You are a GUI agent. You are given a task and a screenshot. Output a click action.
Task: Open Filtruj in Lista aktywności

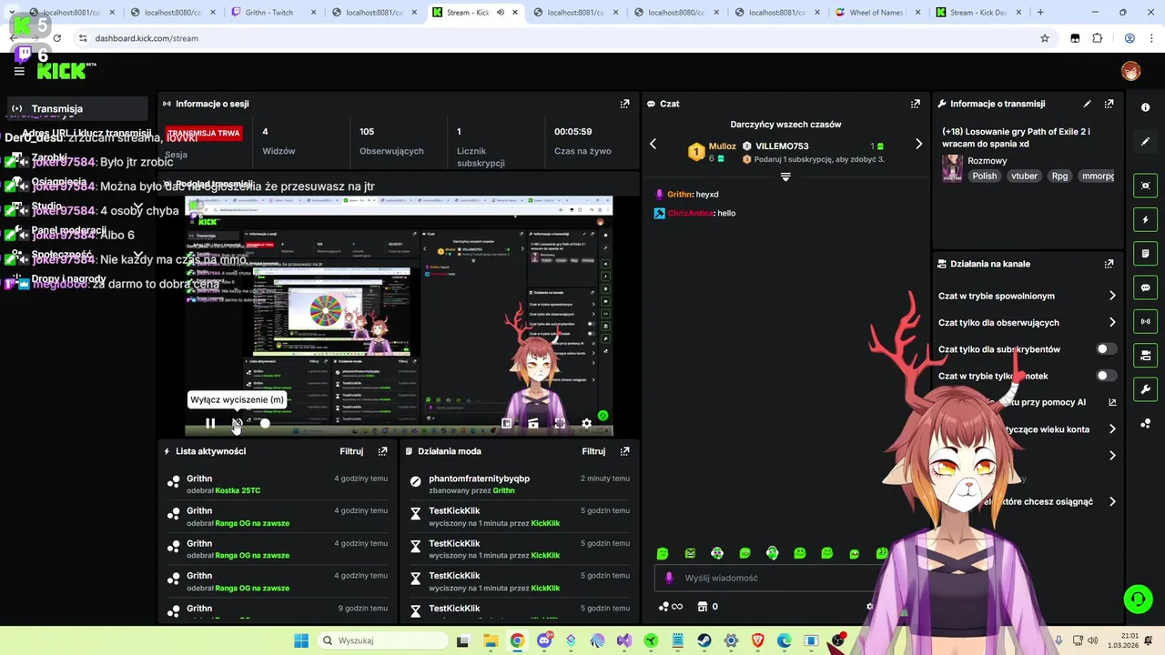pos(351,451)
